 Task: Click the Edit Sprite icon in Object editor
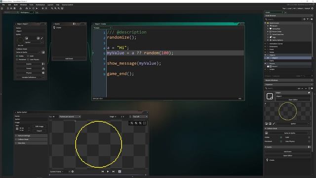pyautogui.click(x=38, y=38)
